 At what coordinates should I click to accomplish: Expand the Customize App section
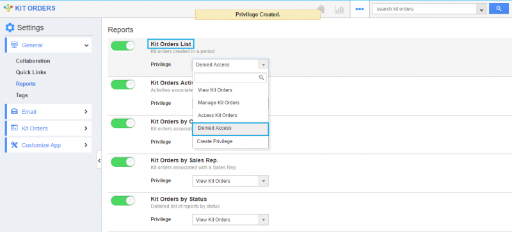click(x=86, y=145)
